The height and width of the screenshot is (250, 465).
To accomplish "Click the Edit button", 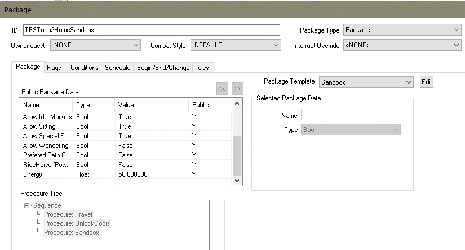I will tap(427, 82).
